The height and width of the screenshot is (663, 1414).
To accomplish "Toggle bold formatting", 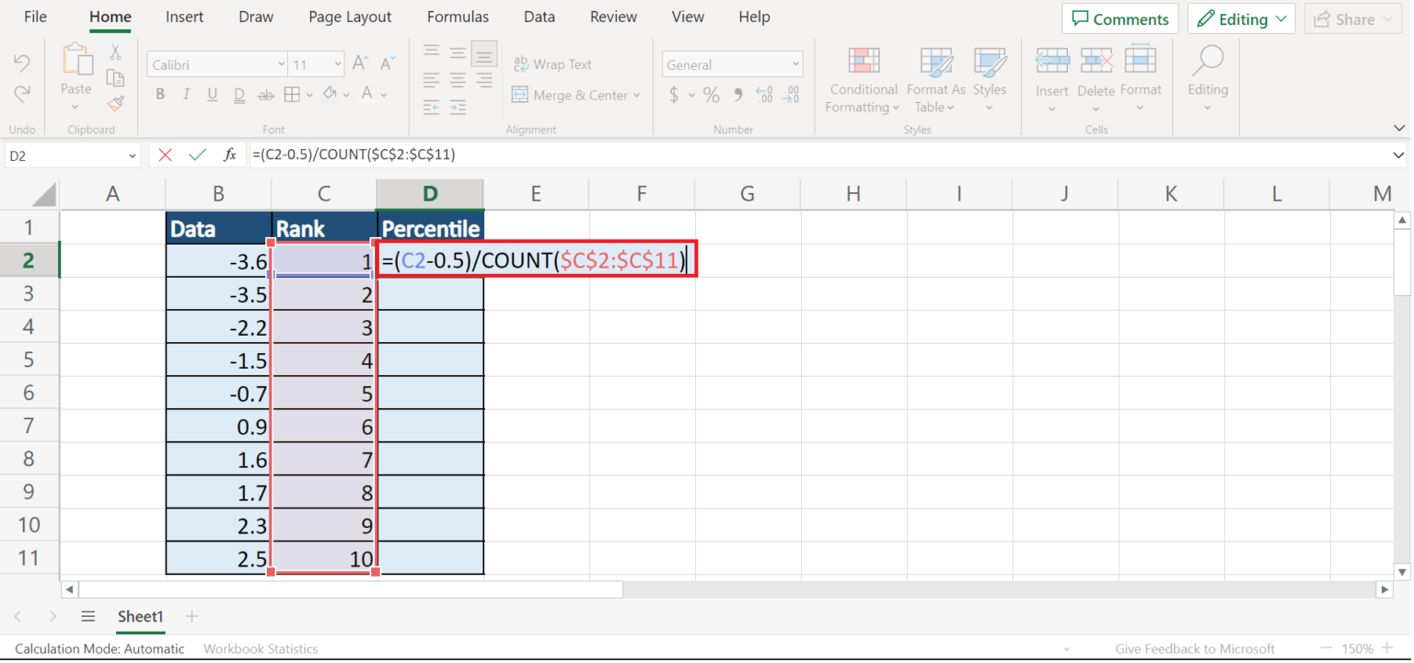I will tap(159, 94).
